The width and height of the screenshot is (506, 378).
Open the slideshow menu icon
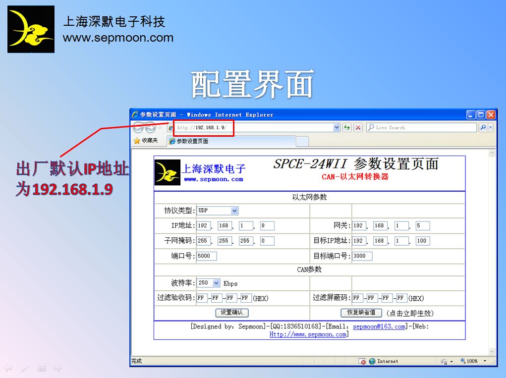[42, 368]
